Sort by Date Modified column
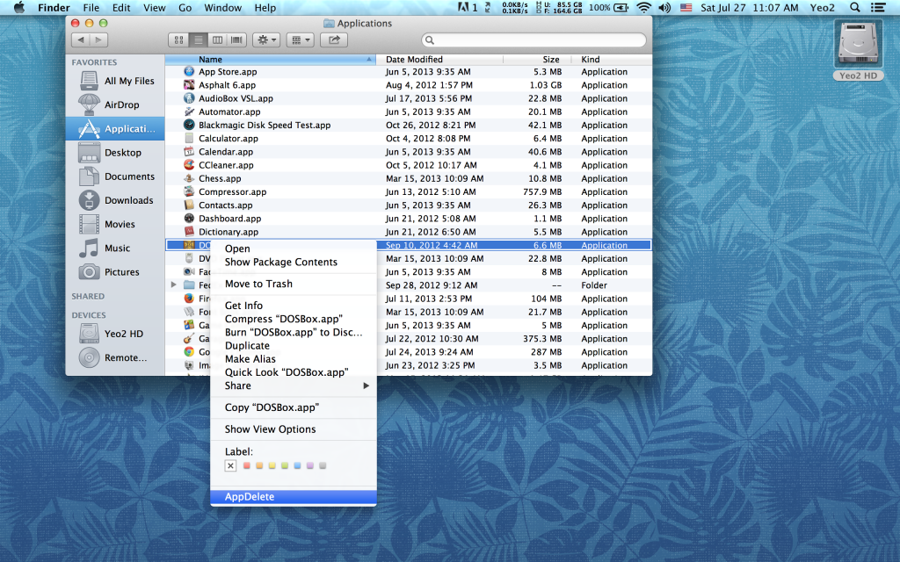The width and height of the screenshot is (900, 562). pos(439,59)
